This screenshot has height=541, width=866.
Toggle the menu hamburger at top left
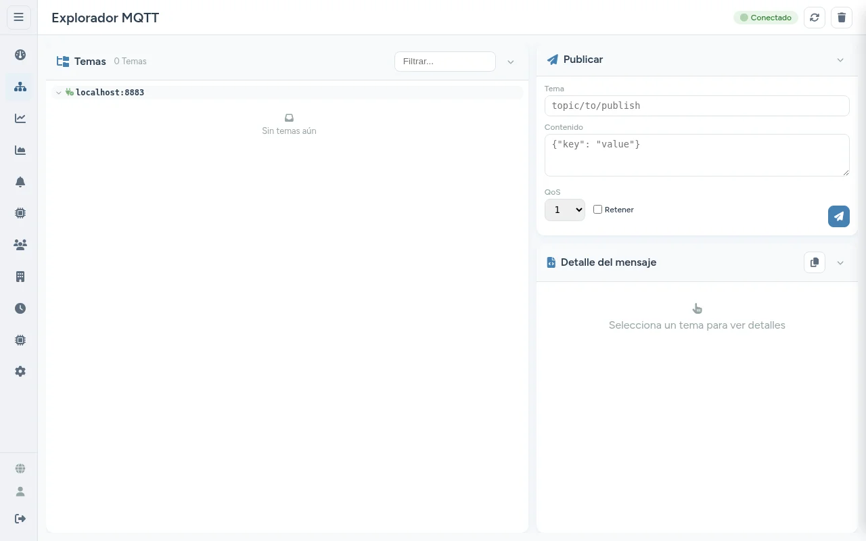point(19,17)
